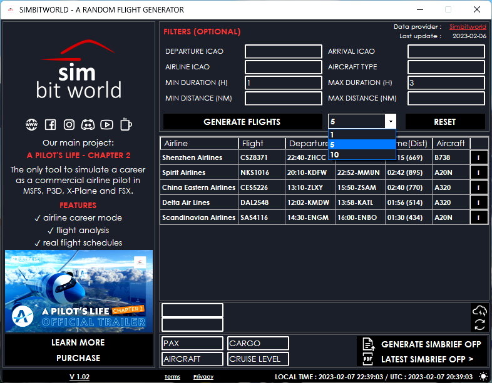Screen dimensions: 492x383
Task: Click Generate SimBrief OFP
Action: coord(431,344)
